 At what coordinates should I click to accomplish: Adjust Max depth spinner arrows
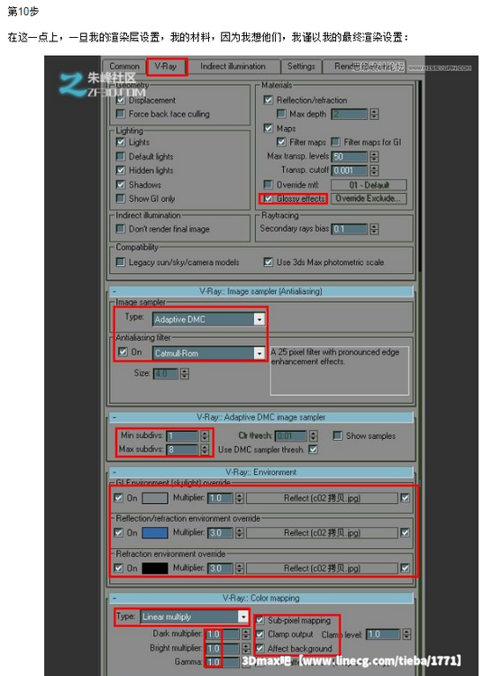tap(374, 114)
